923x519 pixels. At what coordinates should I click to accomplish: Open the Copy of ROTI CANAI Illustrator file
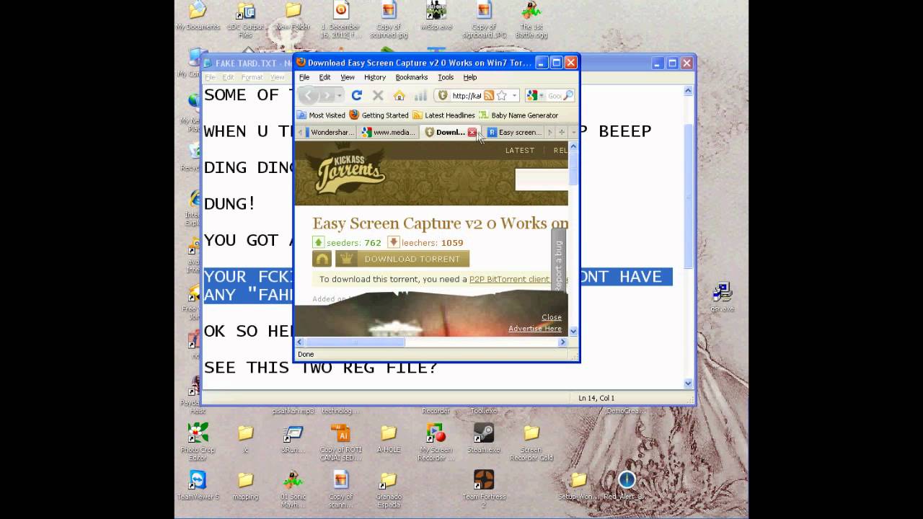340,442
